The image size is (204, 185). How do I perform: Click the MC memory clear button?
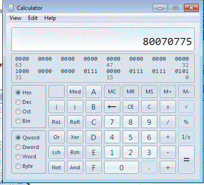coord(112,92)
